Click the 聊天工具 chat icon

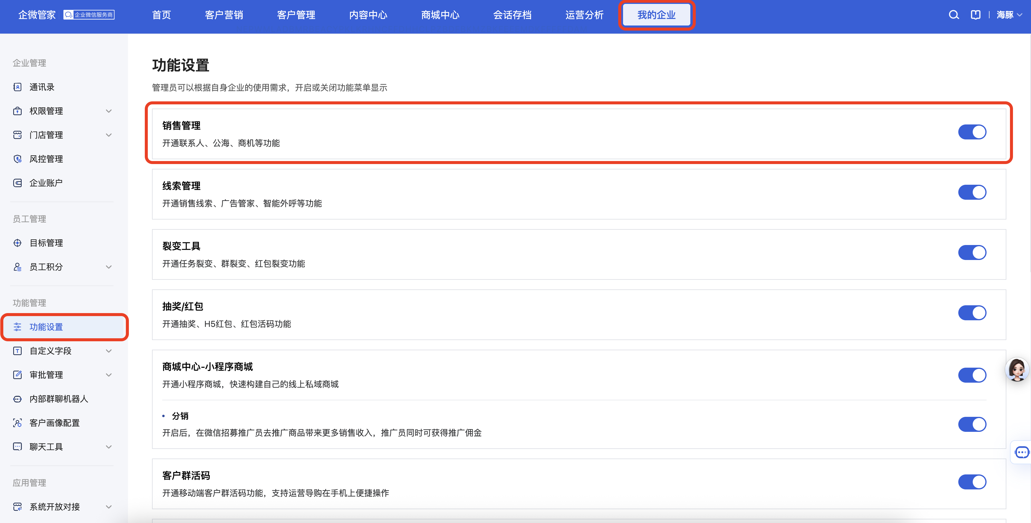(17, 447)
